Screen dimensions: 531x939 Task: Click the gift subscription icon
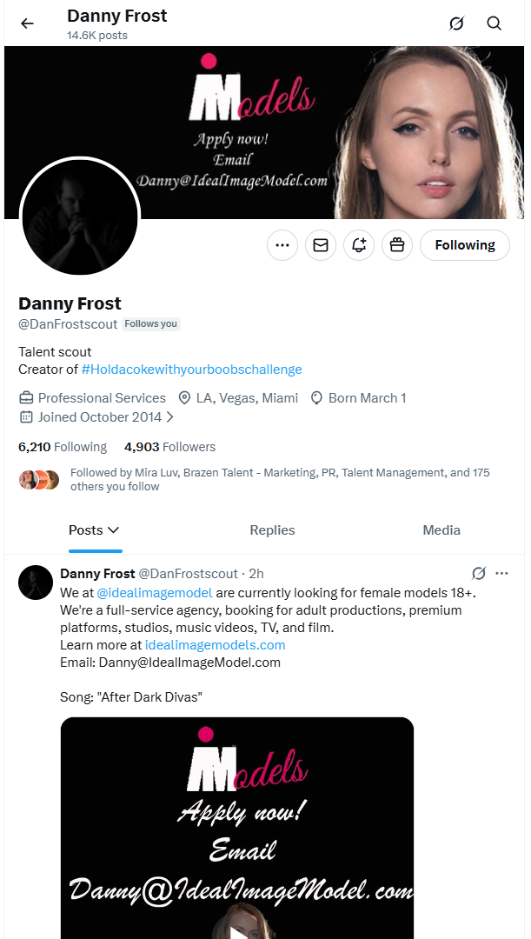(397, 246)
